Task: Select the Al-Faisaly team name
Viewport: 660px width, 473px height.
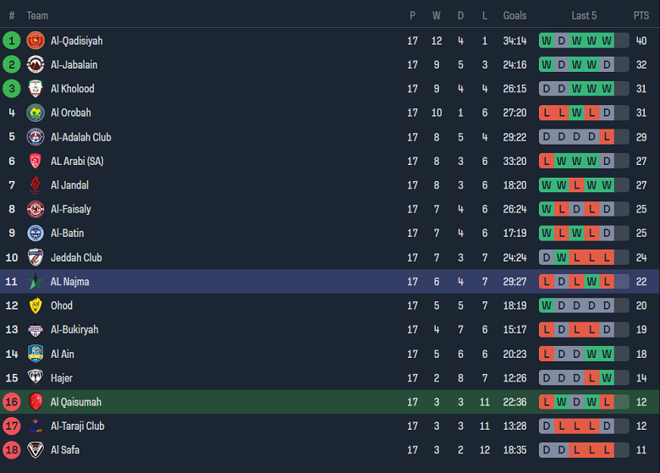Action: click(x=71, y=209)
